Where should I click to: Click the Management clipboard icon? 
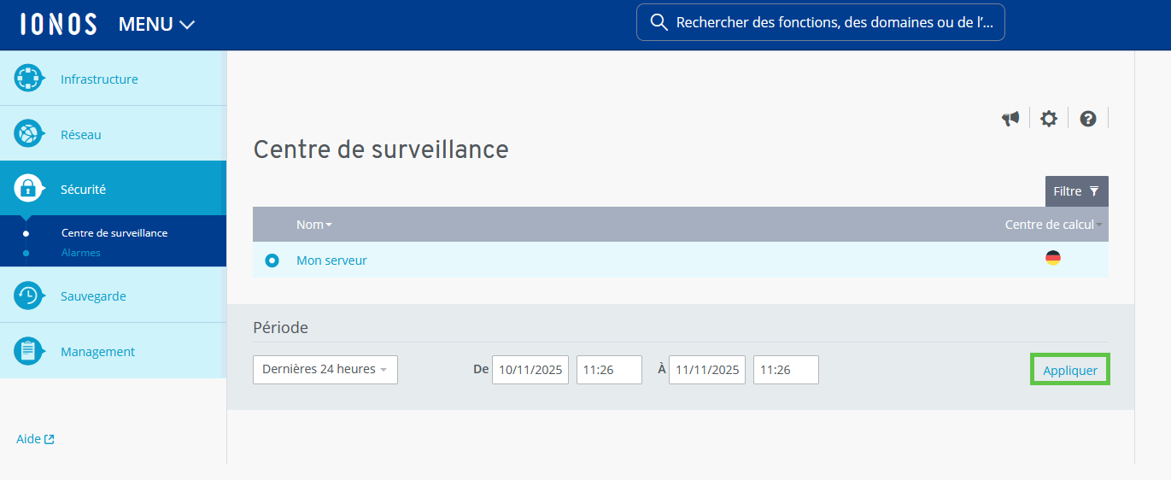pos(29,351)
